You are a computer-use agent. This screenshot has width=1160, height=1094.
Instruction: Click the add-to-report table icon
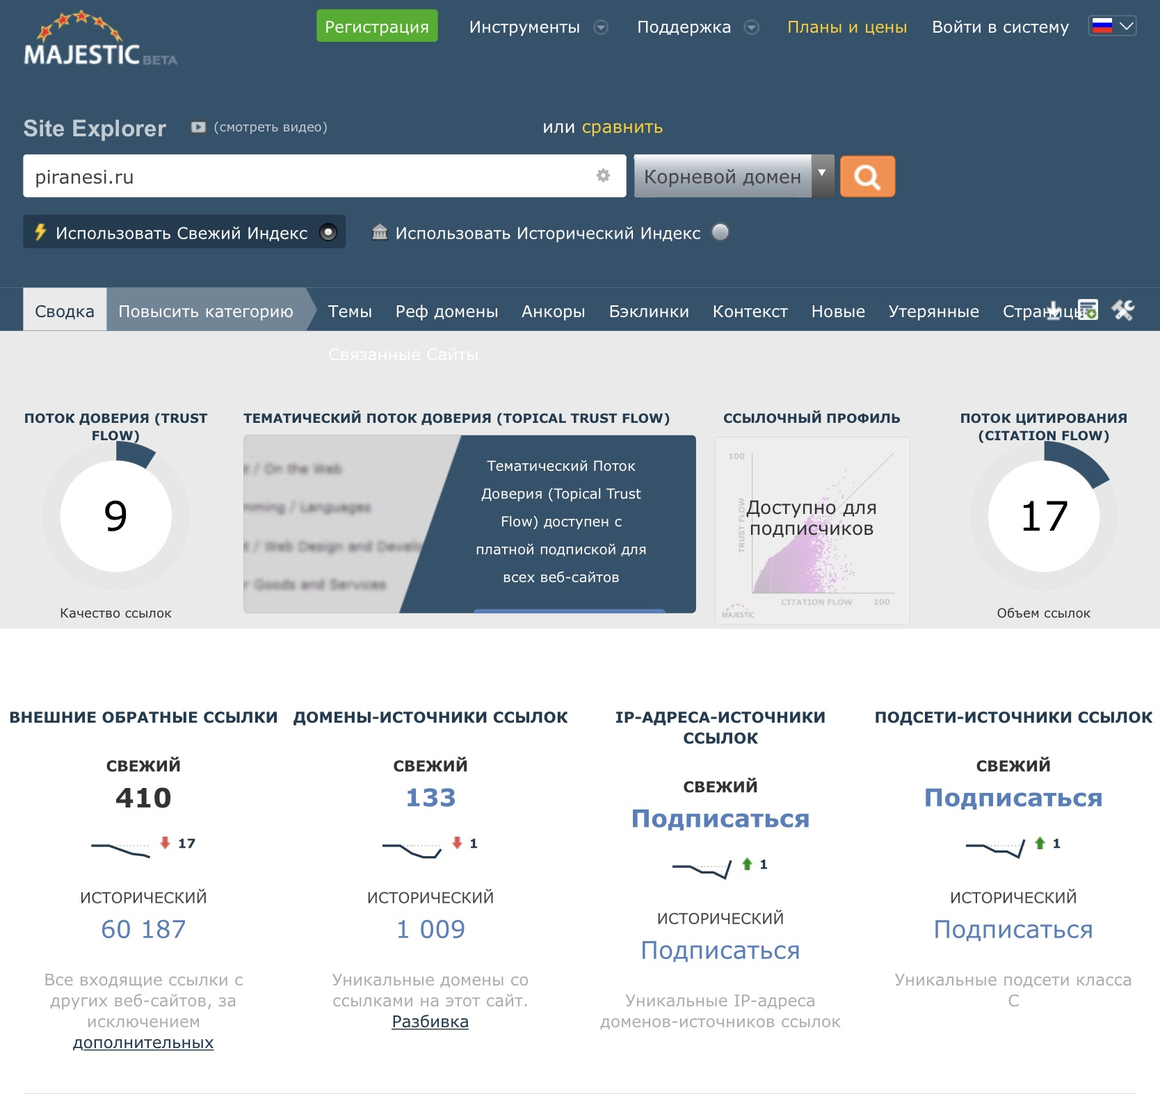pos(1088,309)
